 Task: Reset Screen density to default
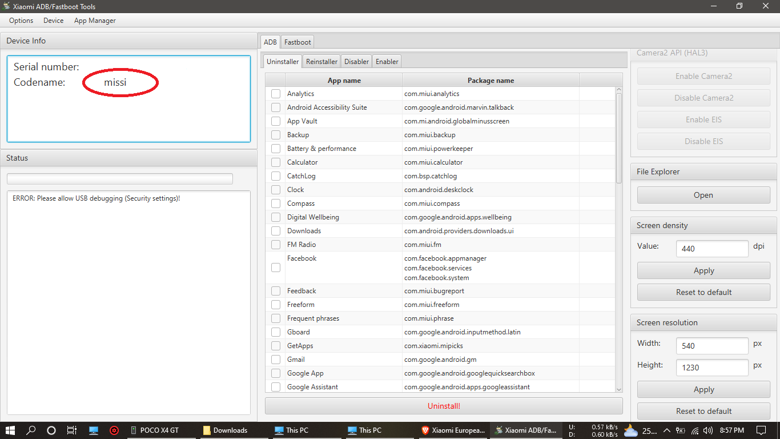[x=703, y=292]
